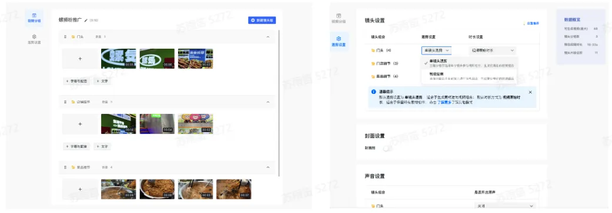Grab the drag handle of the 门头 group header
This screenshot has height=213, width=612.
point(65,36)
